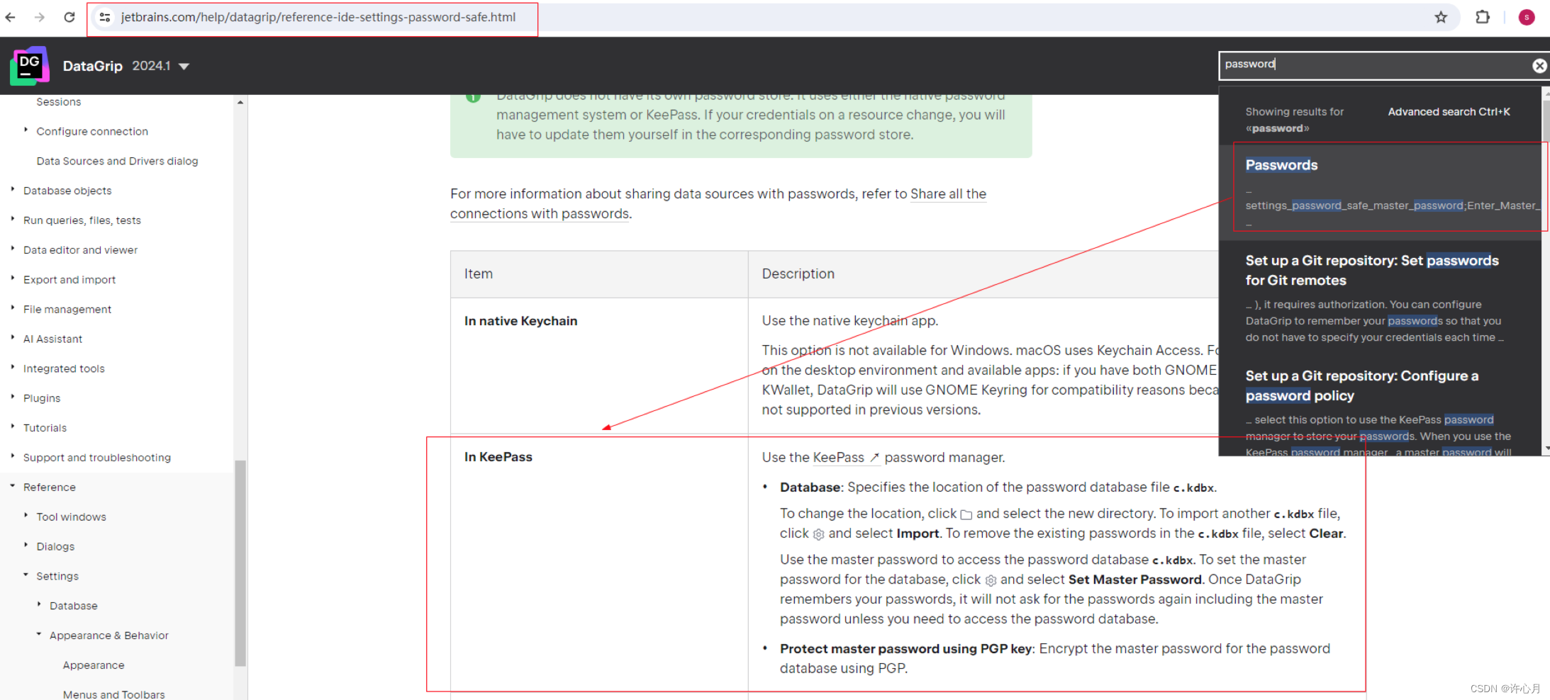The image size is (1550, 700).
Task: Open the Menus and Toolbars page
Action: (113, 694)
